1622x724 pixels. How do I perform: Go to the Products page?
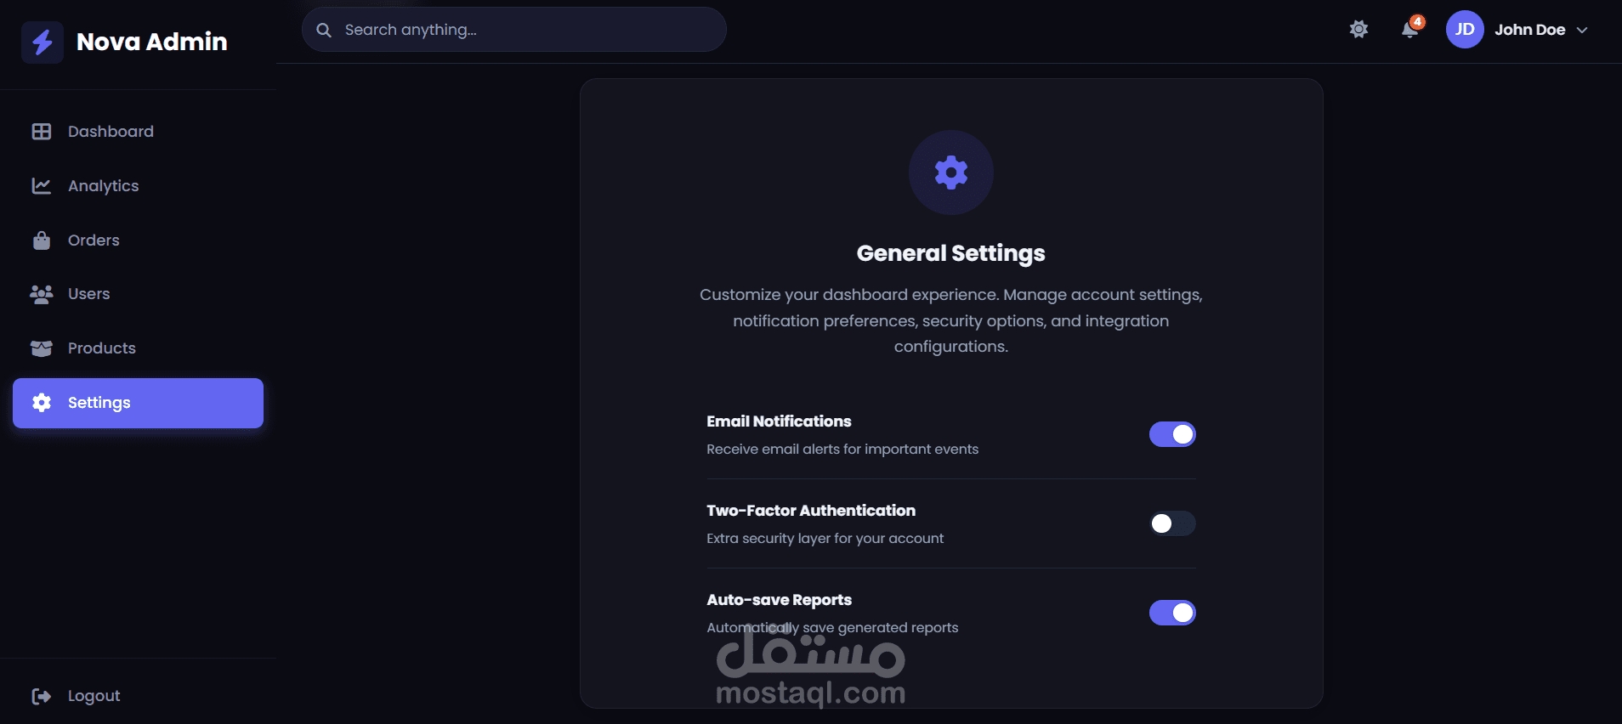101,348
